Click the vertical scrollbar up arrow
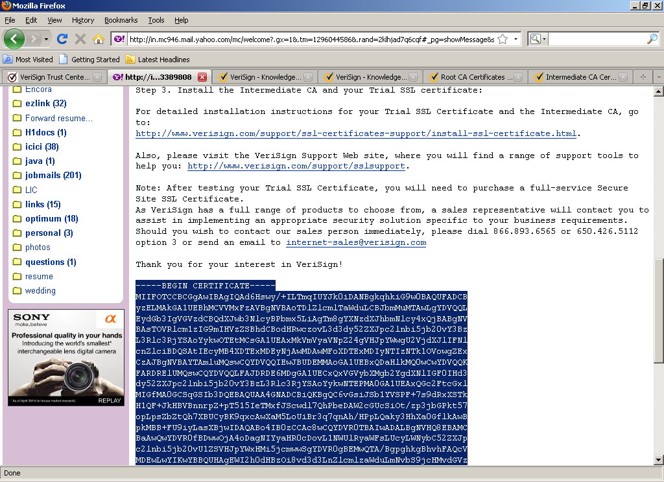The width and height of the screenshot is (664, 482). click(659, 91)
